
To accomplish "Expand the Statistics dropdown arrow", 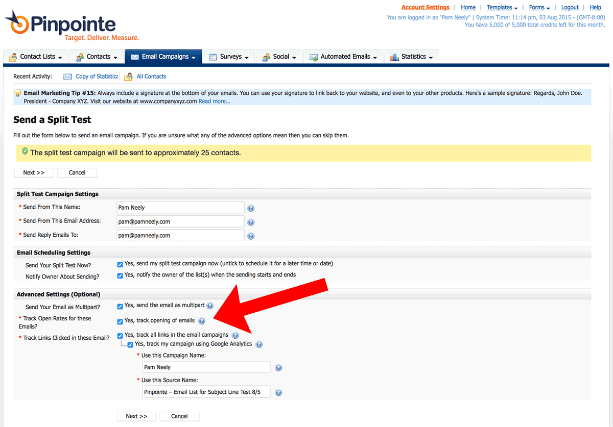I will click(x=431, y=58).
